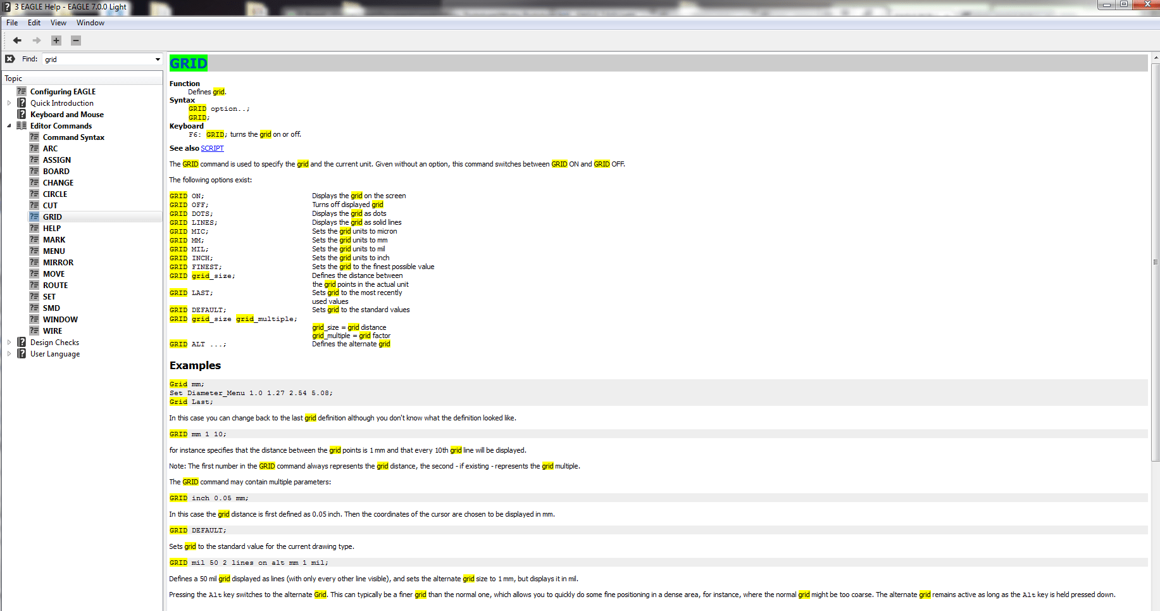
Task: Close the Find bar with X icon
Action: (10, 59)
